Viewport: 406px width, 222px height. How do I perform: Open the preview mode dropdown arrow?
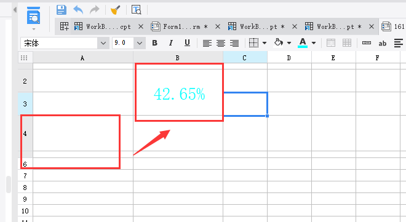[34, 29]
